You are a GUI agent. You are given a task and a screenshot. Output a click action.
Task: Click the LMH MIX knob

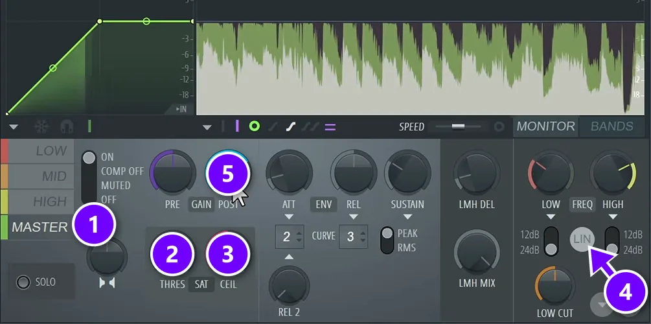click(477, 252)
